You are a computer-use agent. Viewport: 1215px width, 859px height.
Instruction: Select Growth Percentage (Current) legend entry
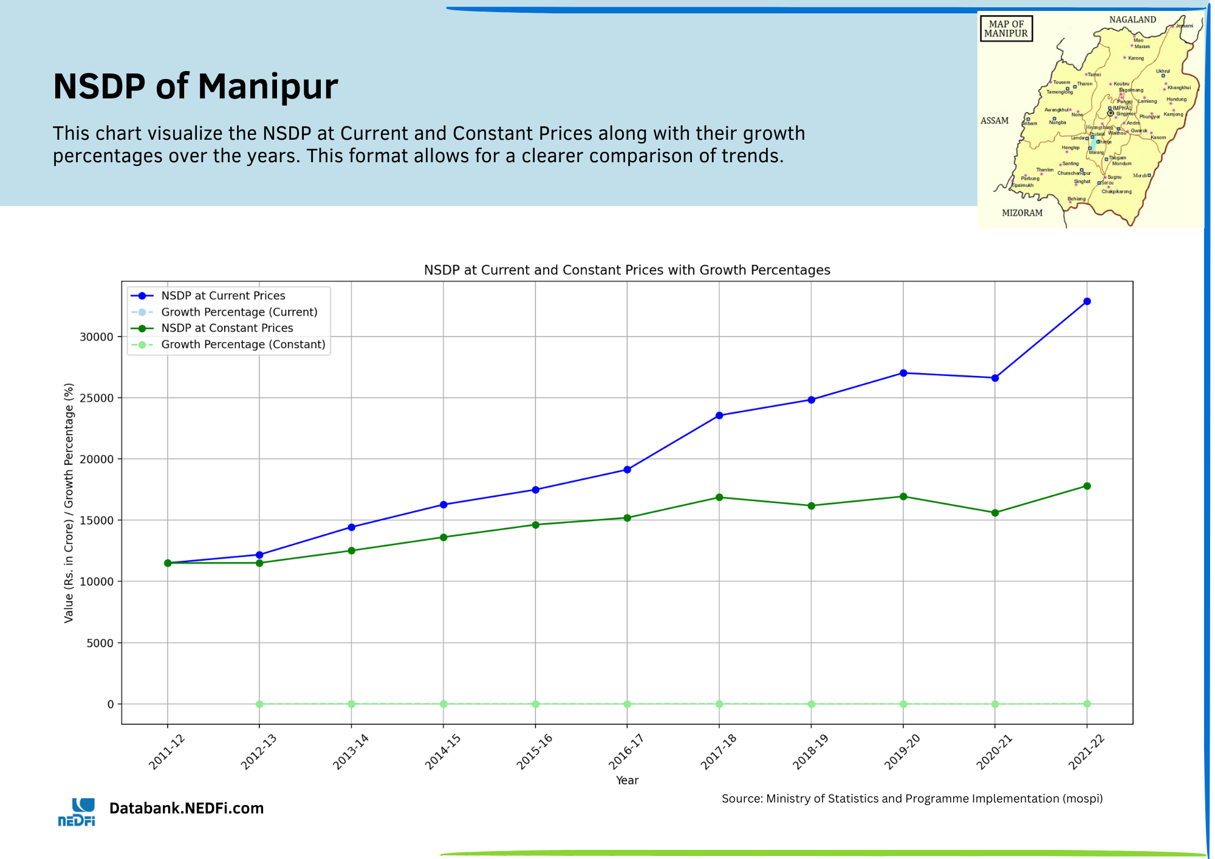point(239,312)
